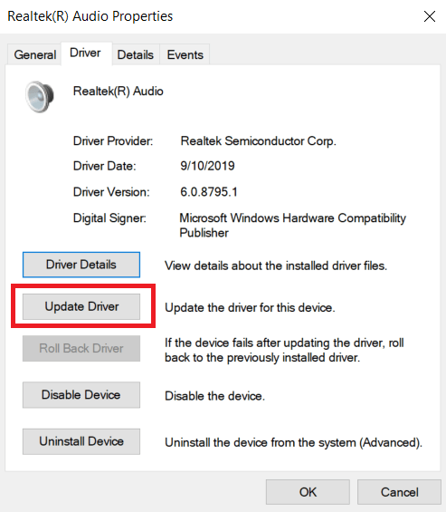The image size is (446, 512).
Task: Click the 'Driver Provider:' label
Action: 113,141
